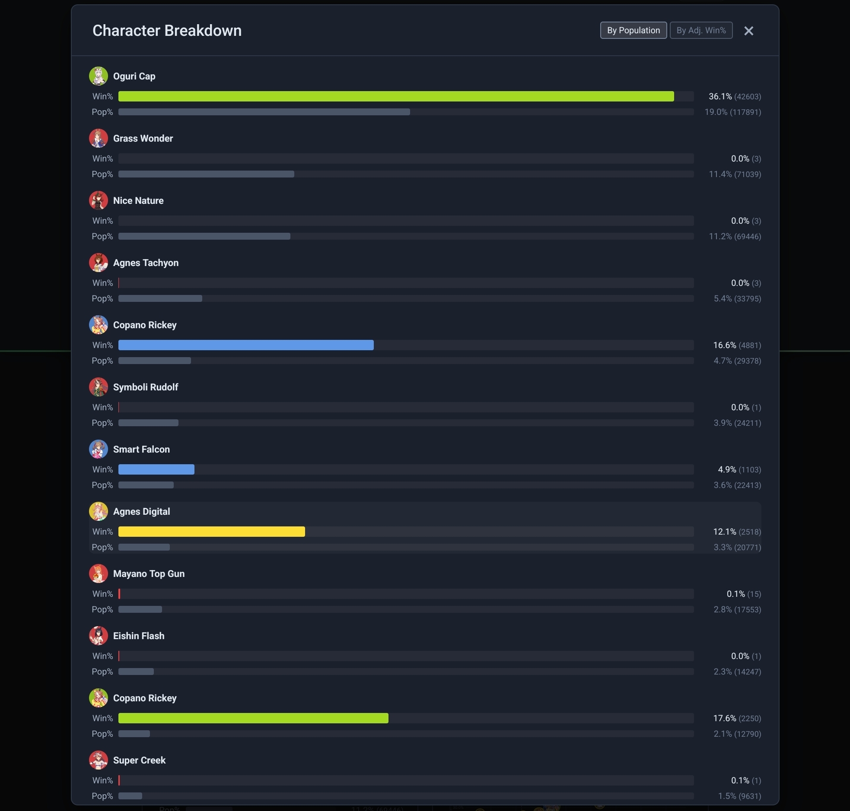Click the blue Copano Rickey Win% bar
Viewport: 850px width, 811px height.
[x=246, y=345]
